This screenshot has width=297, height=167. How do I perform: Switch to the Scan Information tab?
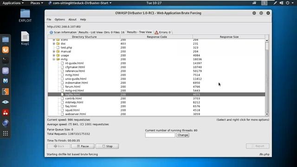pos(63,32)
